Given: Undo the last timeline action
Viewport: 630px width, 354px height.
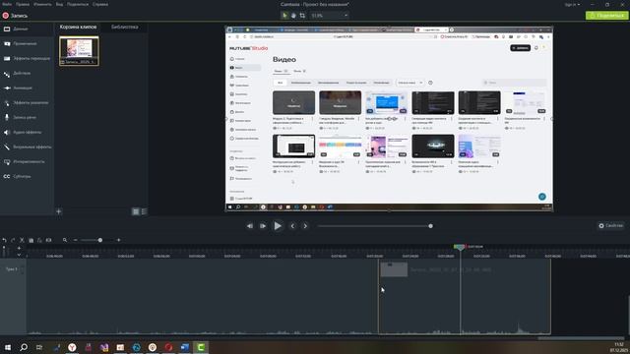Looking at the screenshot, I should (4, 240).
